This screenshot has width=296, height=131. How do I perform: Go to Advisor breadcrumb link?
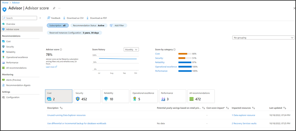[16, 3]
